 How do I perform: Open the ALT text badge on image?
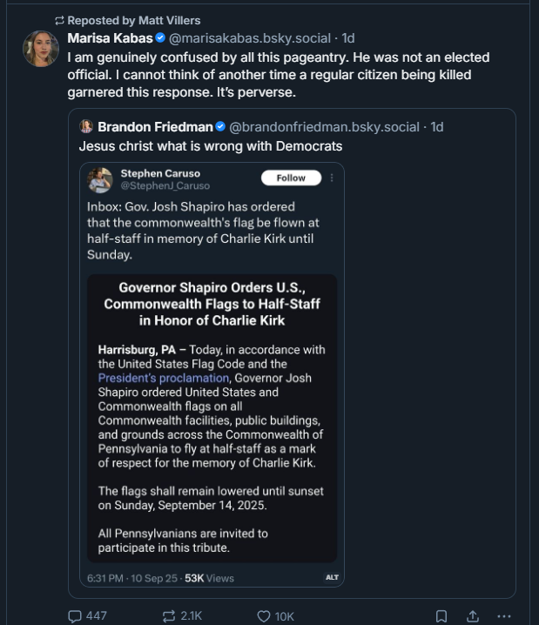coord(332,577)
